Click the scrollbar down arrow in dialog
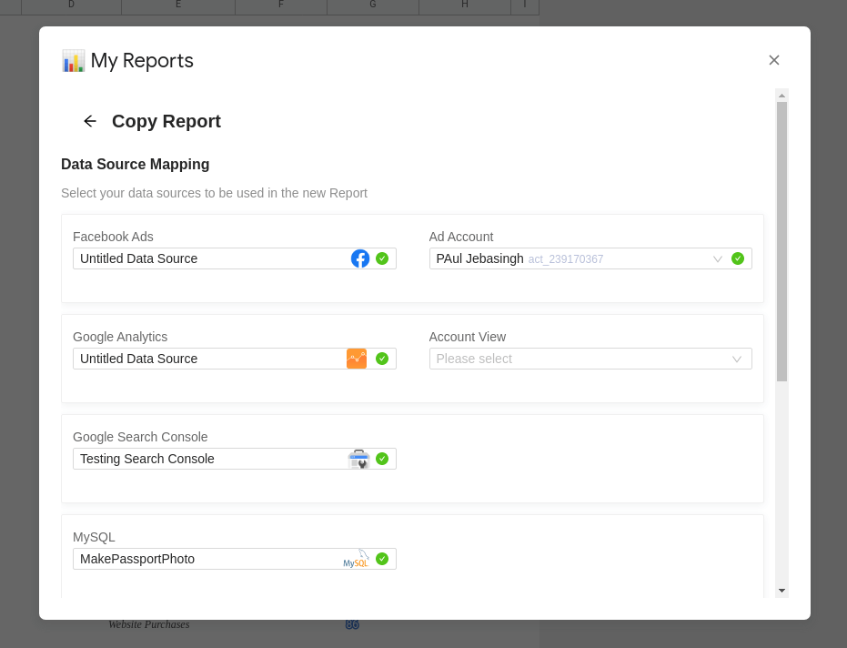 781,591
